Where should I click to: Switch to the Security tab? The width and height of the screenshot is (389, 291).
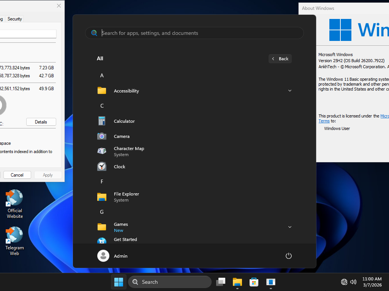click(14, 19)
